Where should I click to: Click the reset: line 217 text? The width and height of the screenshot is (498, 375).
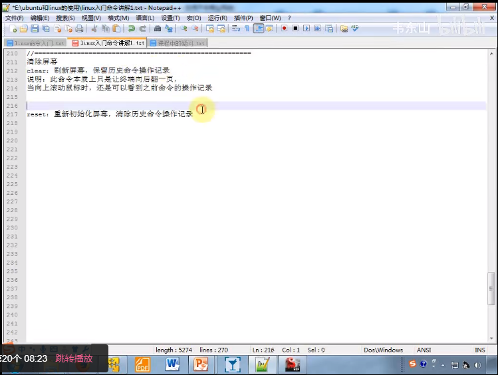point(110,114)
